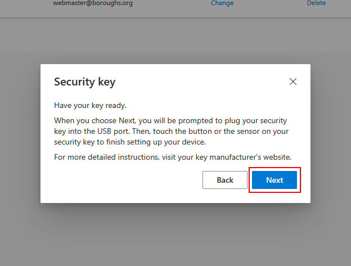Click the word "website" in the last sentence
The height and width of the screenshot is (266, 351).
coord(276,157)
